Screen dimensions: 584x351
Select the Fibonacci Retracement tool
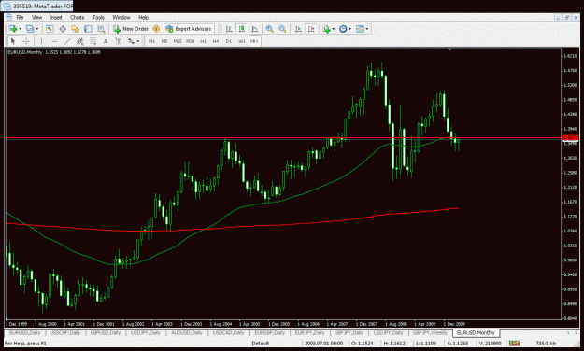coord(93,41)
